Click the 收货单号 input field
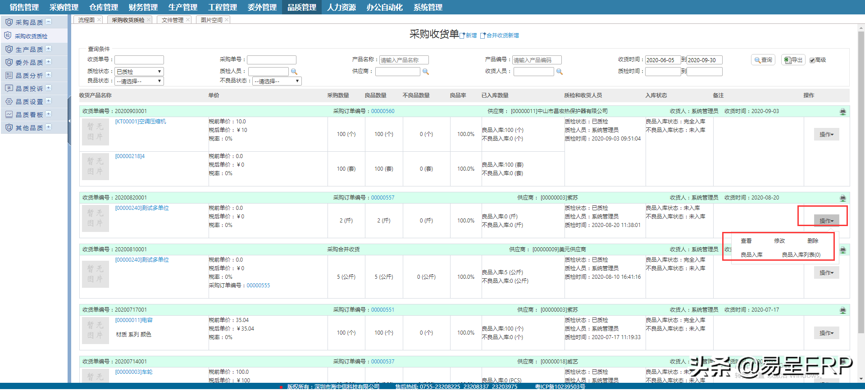The height and width of the screenshot is (390, 865). coord(139,60)
